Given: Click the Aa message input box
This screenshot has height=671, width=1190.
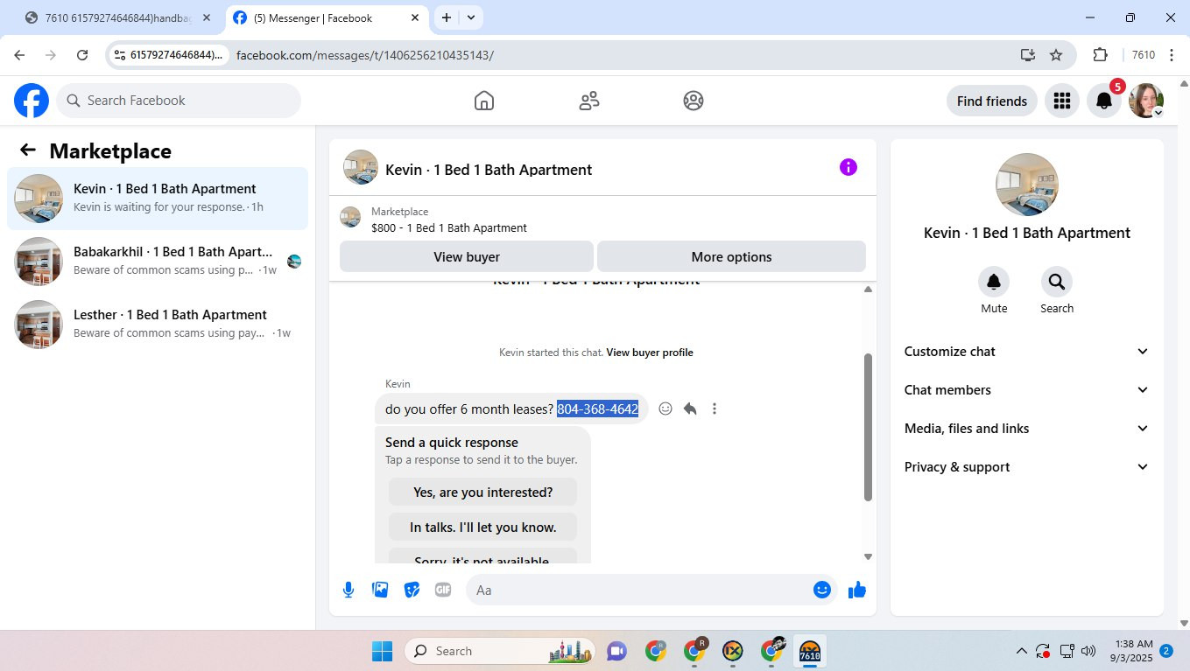Looking at the screenshot, I should coord(651,590).
